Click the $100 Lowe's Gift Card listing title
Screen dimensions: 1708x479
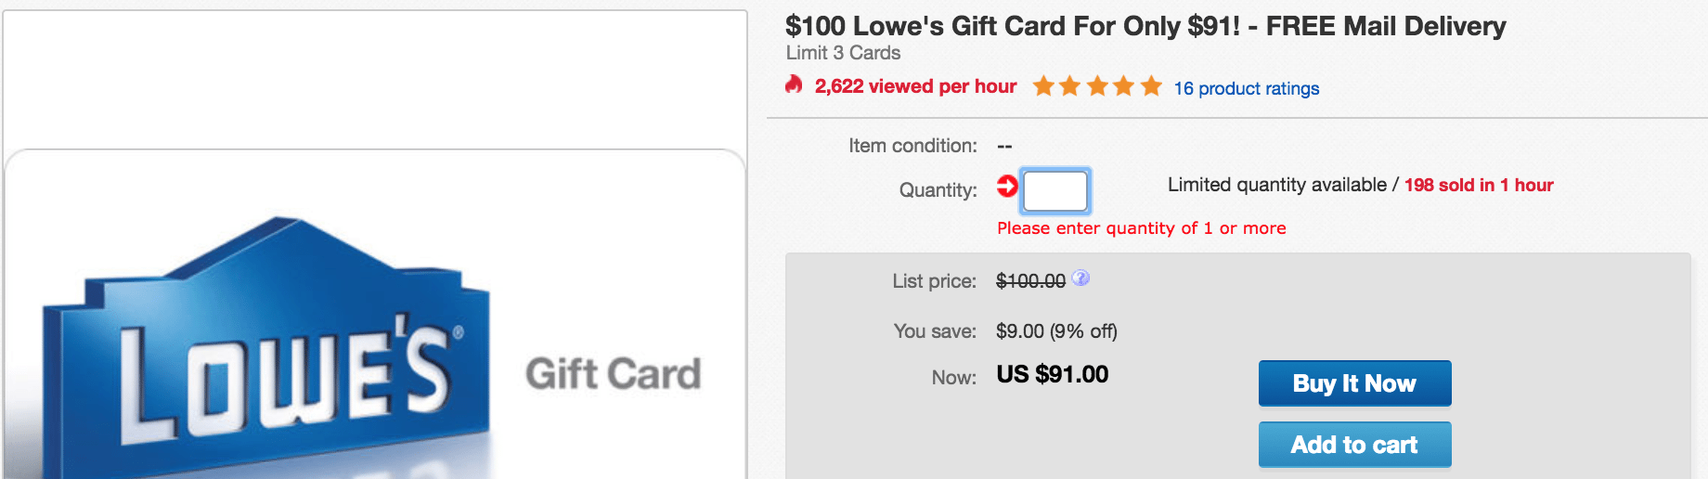[1145, 26]
